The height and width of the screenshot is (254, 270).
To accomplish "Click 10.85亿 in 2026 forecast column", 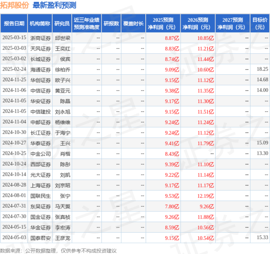I will pos(205,38).
